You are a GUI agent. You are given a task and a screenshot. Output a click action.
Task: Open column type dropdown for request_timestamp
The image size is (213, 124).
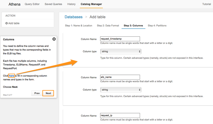point(121,51)
